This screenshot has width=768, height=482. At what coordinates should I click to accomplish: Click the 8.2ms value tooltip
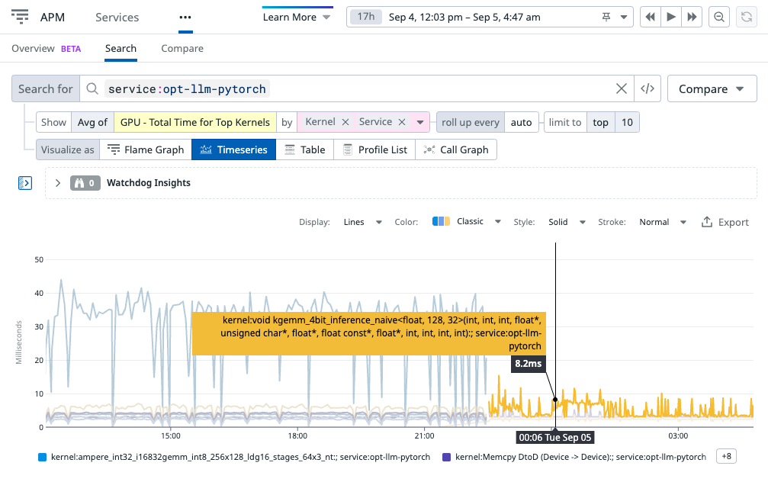coord(528,364)
